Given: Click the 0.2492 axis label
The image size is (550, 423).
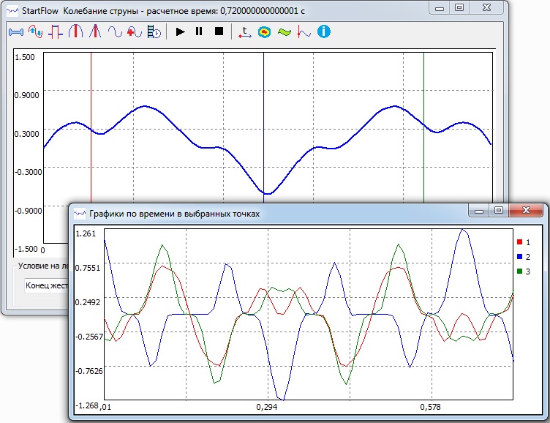Looking at the screenshot, I should coord(88,302).
